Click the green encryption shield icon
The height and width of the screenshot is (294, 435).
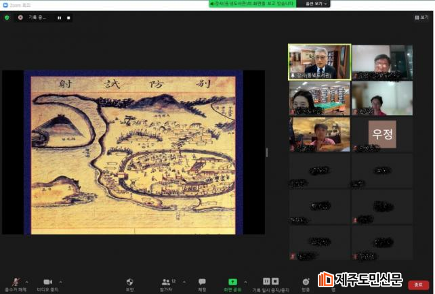pyautogui.click(x=7, y=18)
